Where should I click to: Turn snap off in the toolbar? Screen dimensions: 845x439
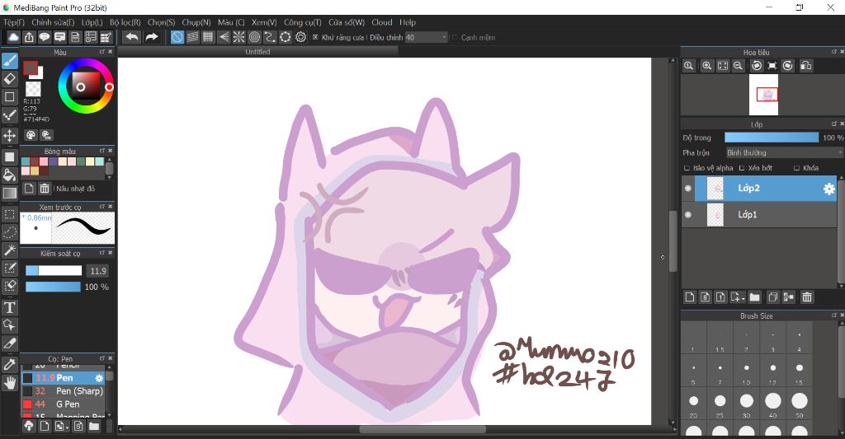click(177, 37)
